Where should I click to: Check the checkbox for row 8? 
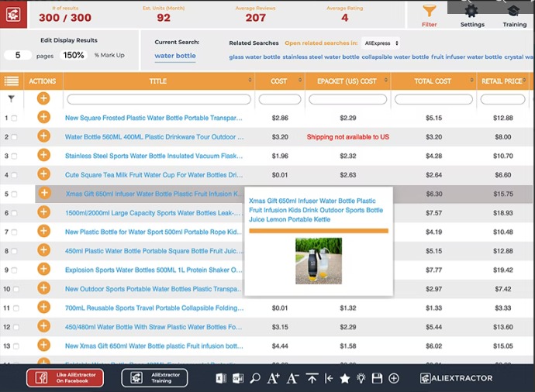click(x=14, y=251)
